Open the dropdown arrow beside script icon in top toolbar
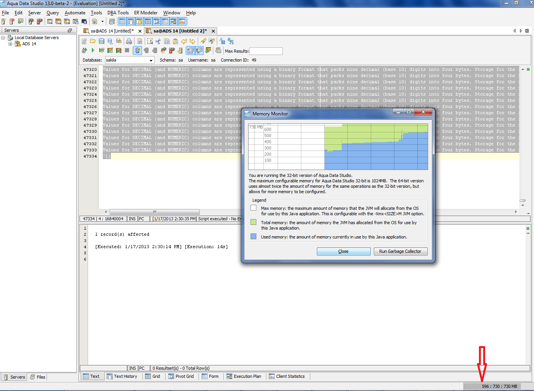This screenshot has height=391, width=534. [x=102, y=22]
